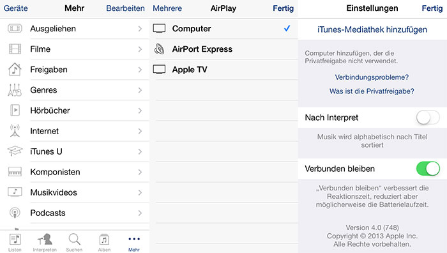Screen dimensions: 447x253
Task: Open Was ist die Privatfreigabe? link
Action: coord(372,91)
